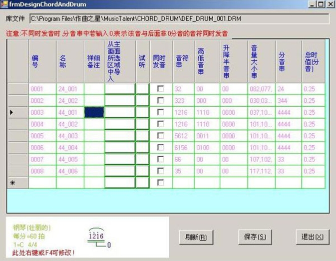Select the row header of row 0001
The width and height of the screenshot is (336, 261).
[18, 89]
